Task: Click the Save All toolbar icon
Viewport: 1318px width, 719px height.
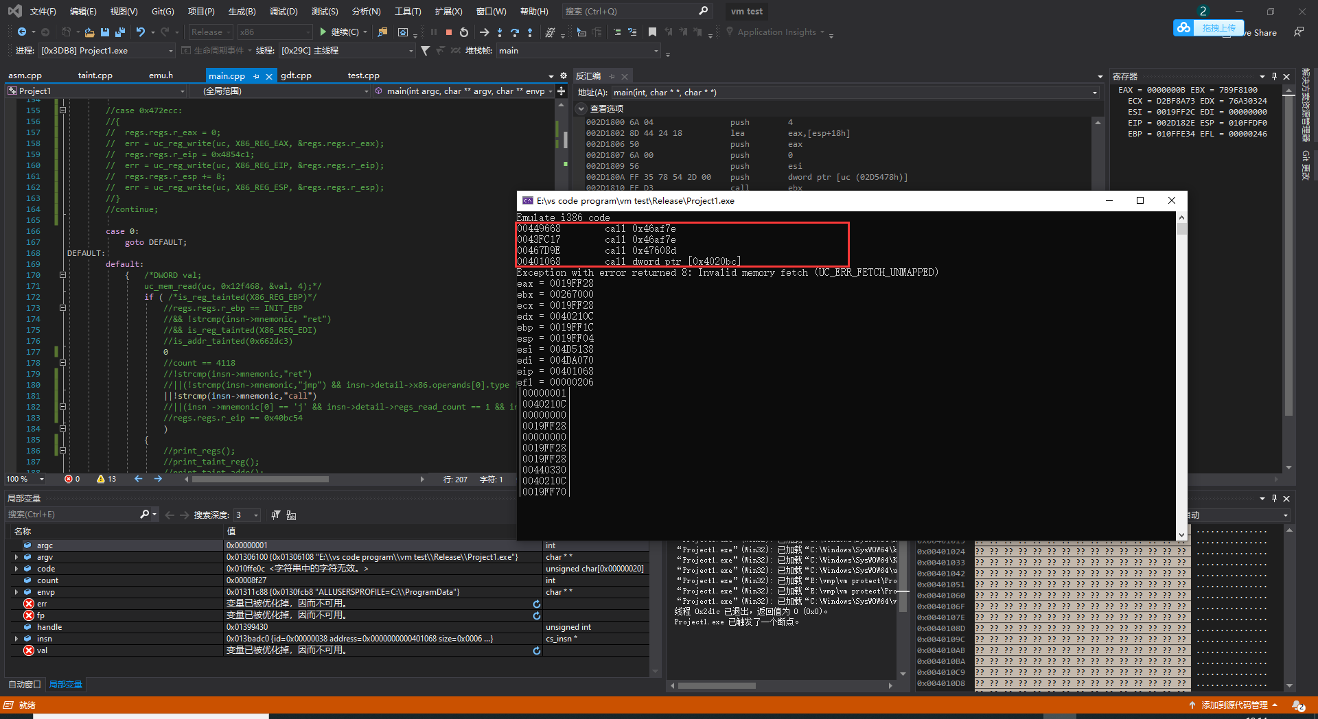Action: (120, 32)
